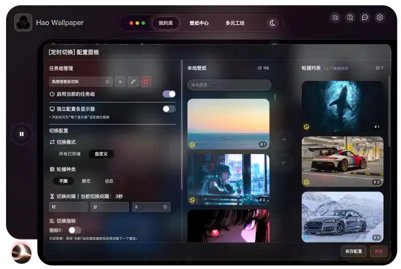Switch to the 壁纸中心 tab
401x269 pixels.
coord(199,23)
